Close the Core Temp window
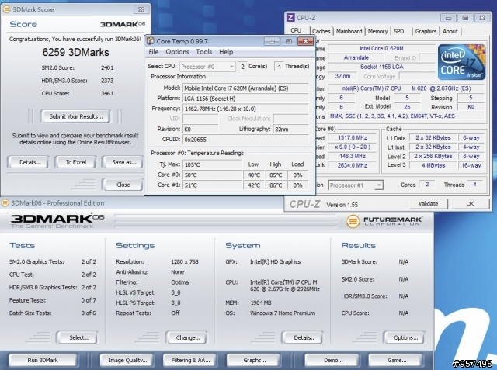 point(305,41)
